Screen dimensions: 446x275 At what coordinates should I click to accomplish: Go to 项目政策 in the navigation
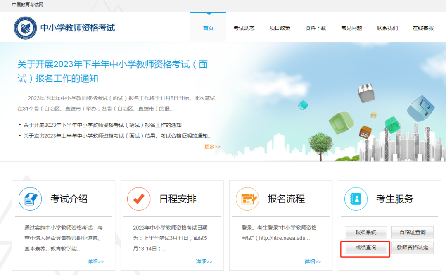point(280,28)
